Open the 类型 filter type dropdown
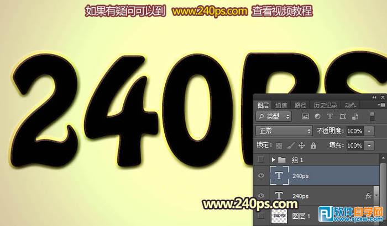 (274, 116)
